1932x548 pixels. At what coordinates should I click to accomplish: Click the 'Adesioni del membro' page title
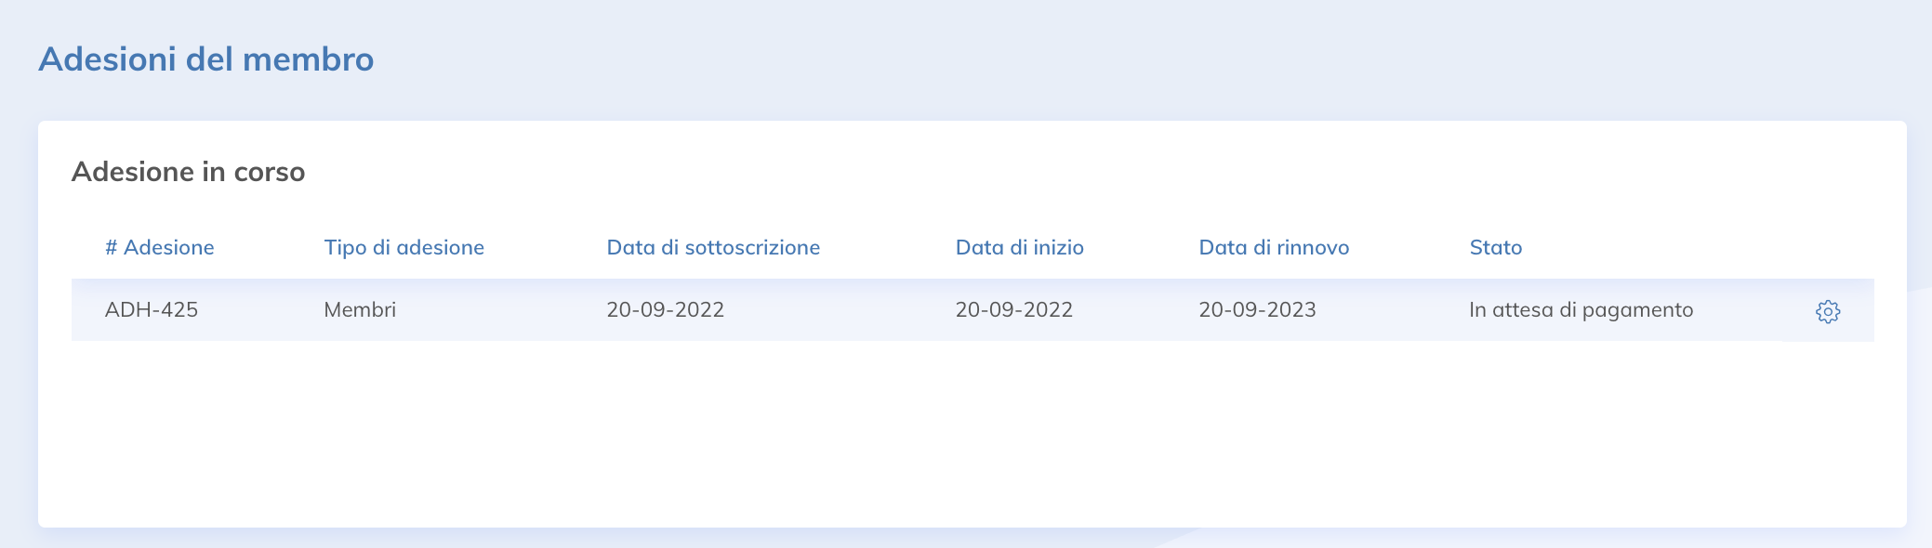[x=205, y=59]
